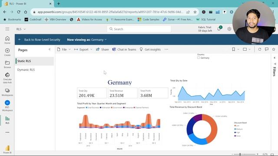Click Back to Row-Level Security
Viewport: 278px width, 156px height.
42,39
